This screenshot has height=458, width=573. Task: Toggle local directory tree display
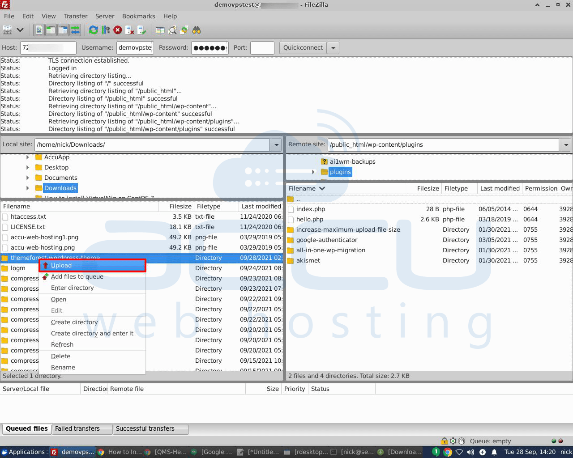(x=51, y=30)
